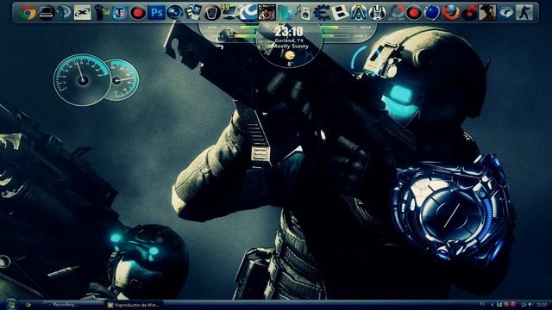Click the blue sci-fi orb widget
The width and height of the screenshot is (552, 310).
tap(452, 211)
